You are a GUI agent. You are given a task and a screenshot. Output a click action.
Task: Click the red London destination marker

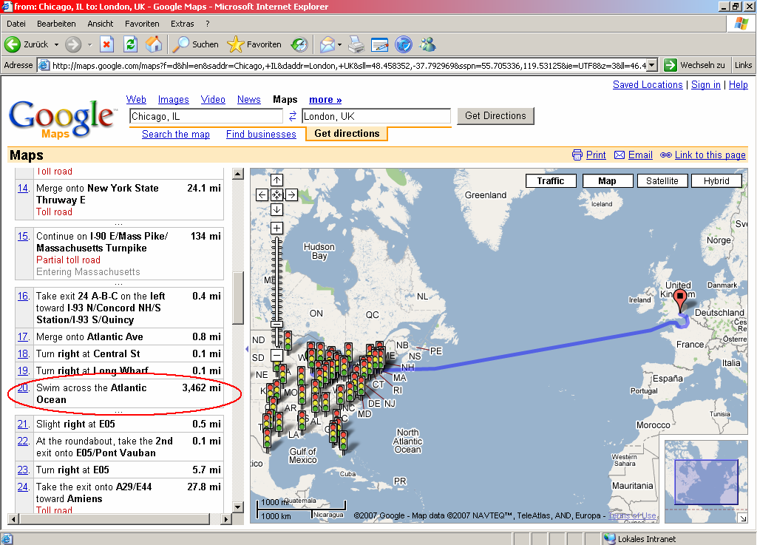point(680,301)
